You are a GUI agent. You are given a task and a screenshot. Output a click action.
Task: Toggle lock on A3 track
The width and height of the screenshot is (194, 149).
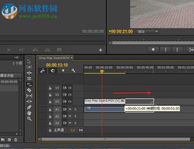[50, 123]
